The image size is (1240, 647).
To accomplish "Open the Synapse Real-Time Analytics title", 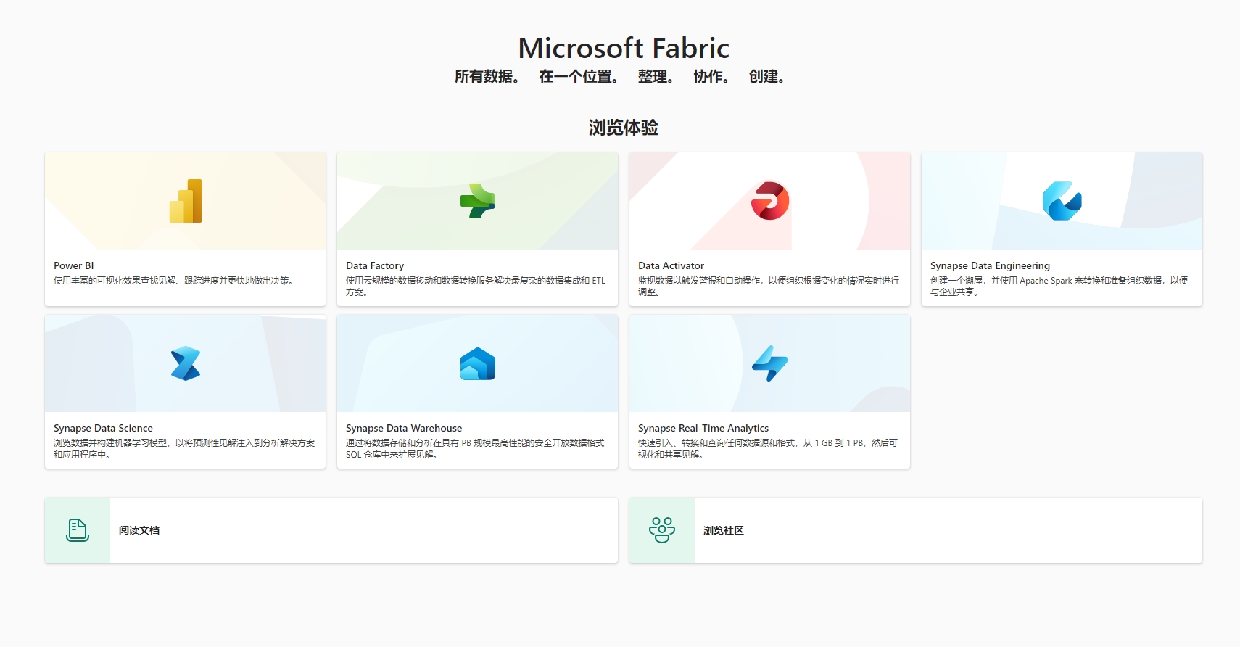I will coord(703,428).
